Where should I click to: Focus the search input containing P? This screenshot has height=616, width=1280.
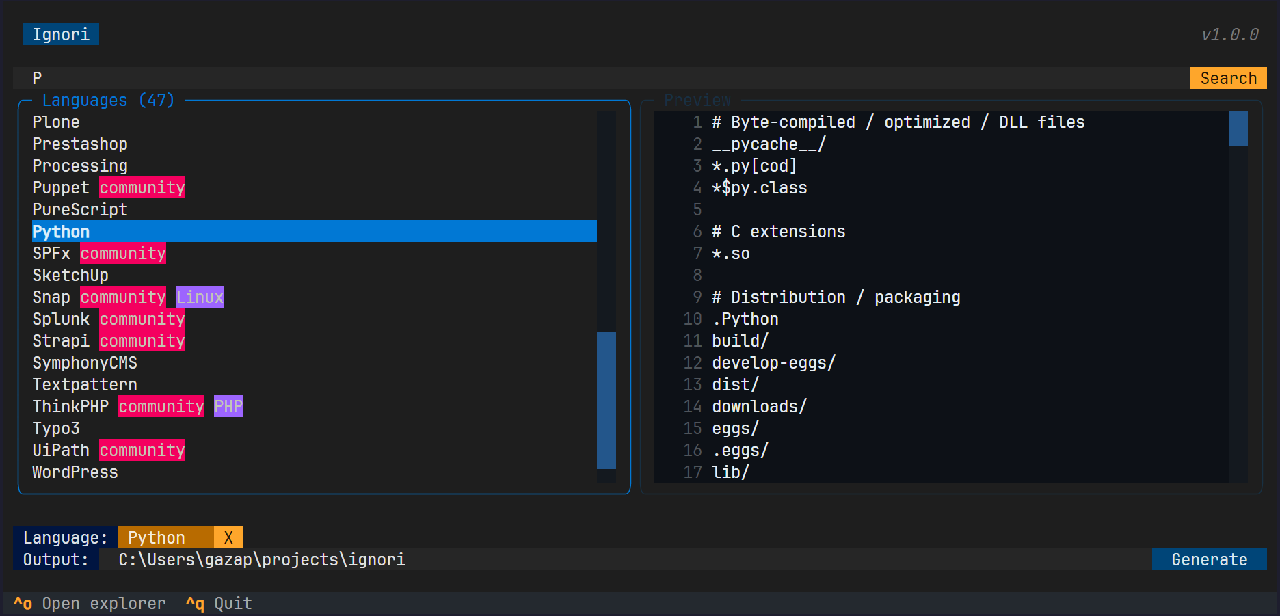click(x=602, y=78)
